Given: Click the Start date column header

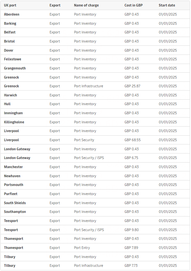Looking at the screenshot, I should click(x=167, y=6).
